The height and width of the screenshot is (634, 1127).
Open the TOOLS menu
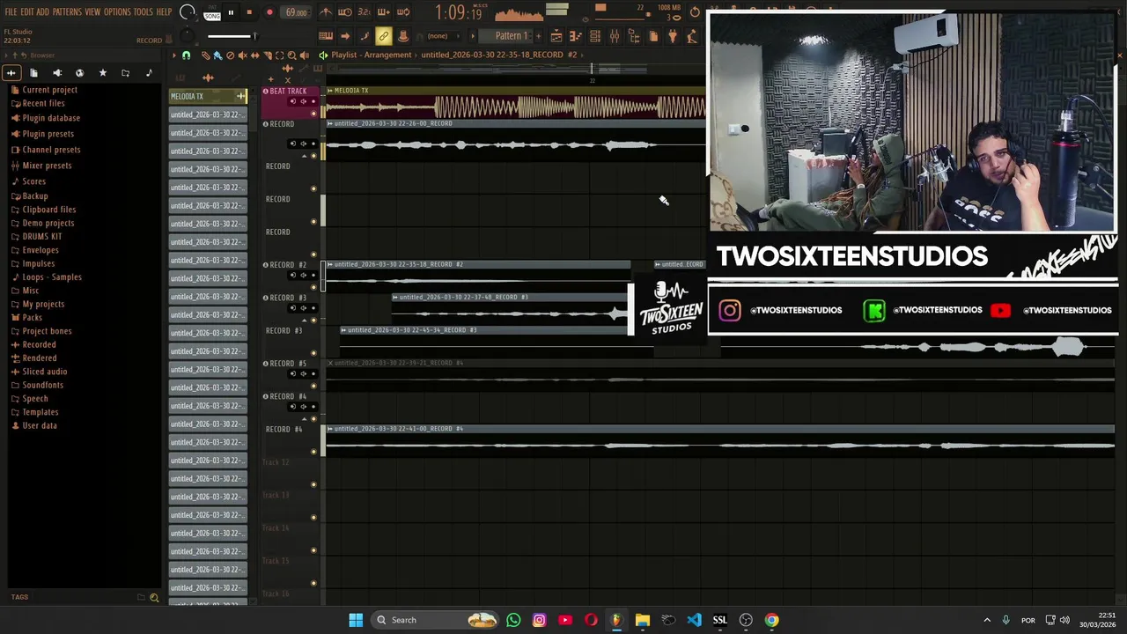[x=144, y=12]
